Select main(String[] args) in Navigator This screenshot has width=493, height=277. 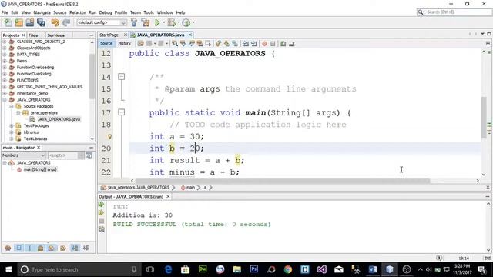click(40, 169)
